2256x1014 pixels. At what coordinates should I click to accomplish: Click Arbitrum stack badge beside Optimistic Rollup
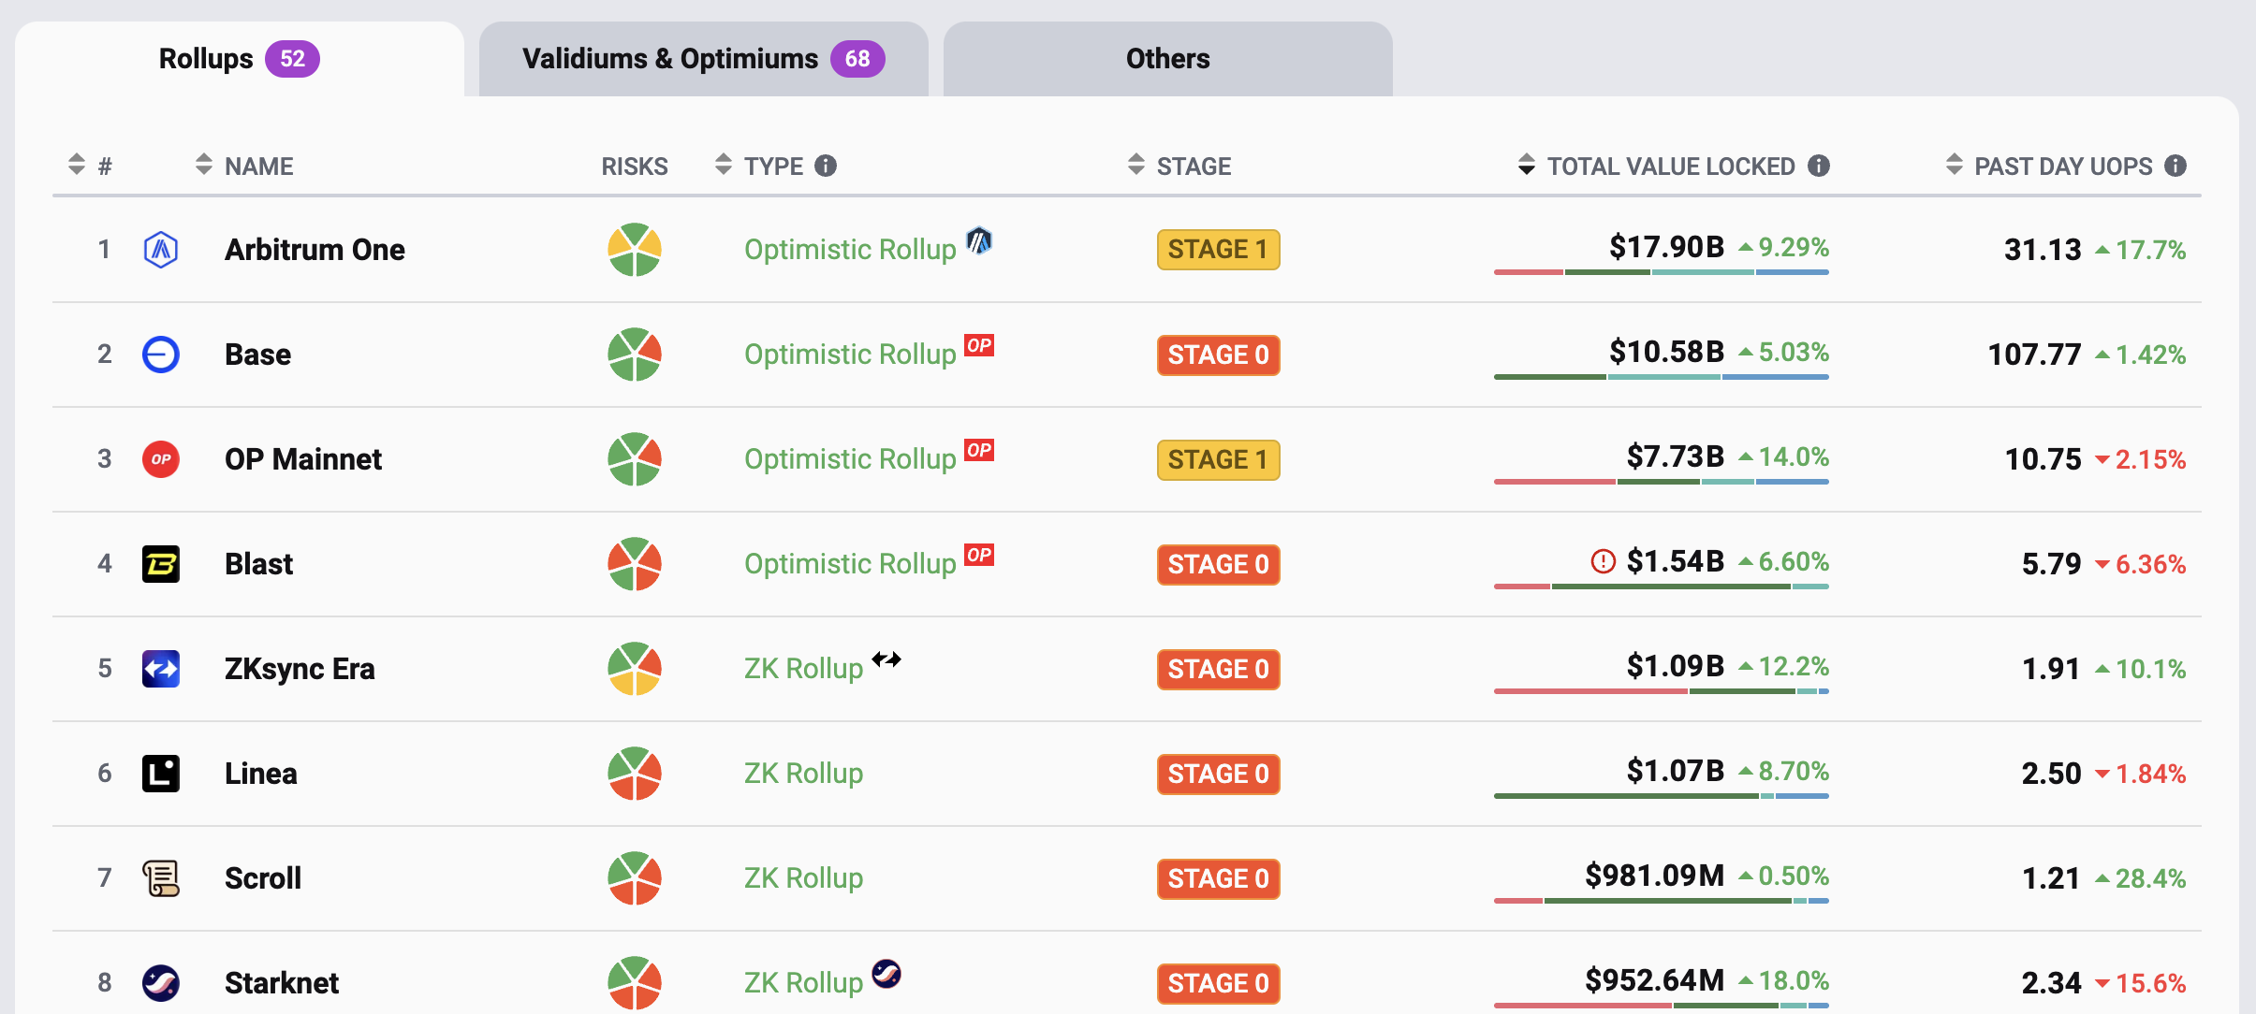979,241
